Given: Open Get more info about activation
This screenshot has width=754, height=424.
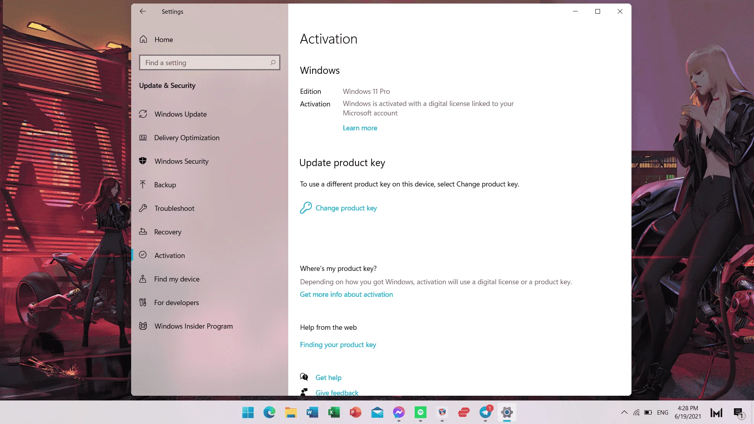Looking at the screenshot, I should click(346, 294).
